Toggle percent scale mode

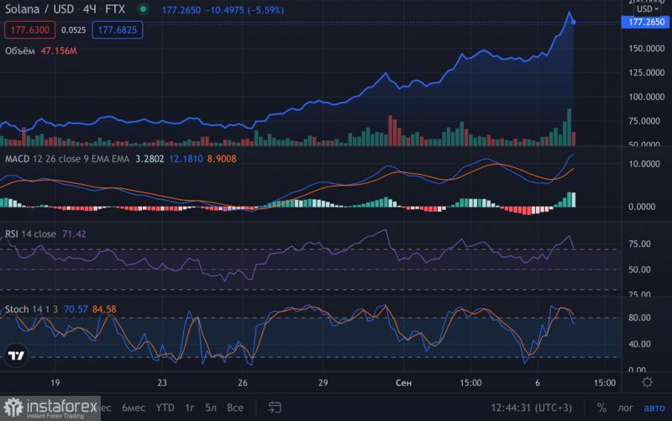pyautogui.click(x=601, y=408)
